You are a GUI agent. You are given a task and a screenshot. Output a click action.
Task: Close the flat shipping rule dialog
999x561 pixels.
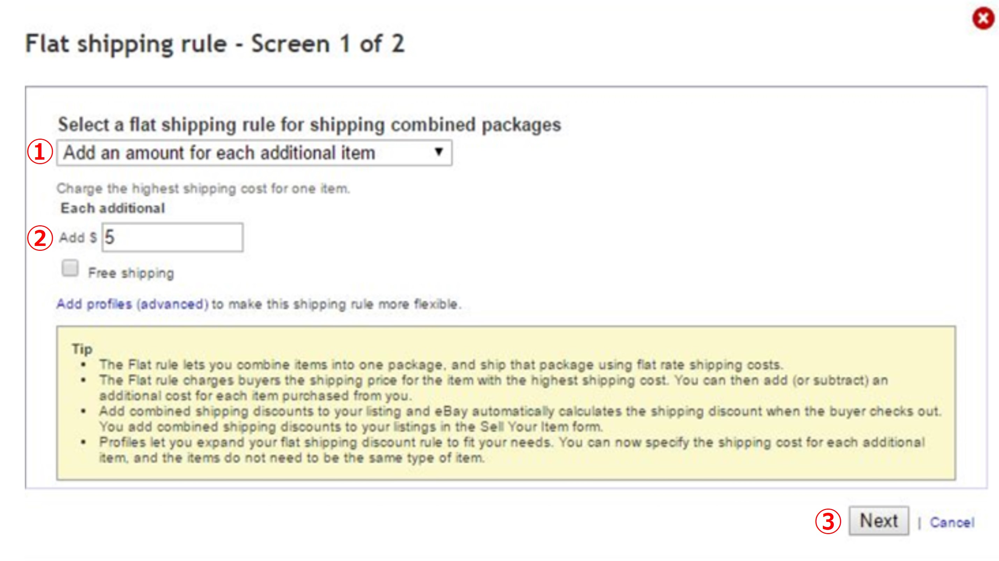tap(983, 18)
